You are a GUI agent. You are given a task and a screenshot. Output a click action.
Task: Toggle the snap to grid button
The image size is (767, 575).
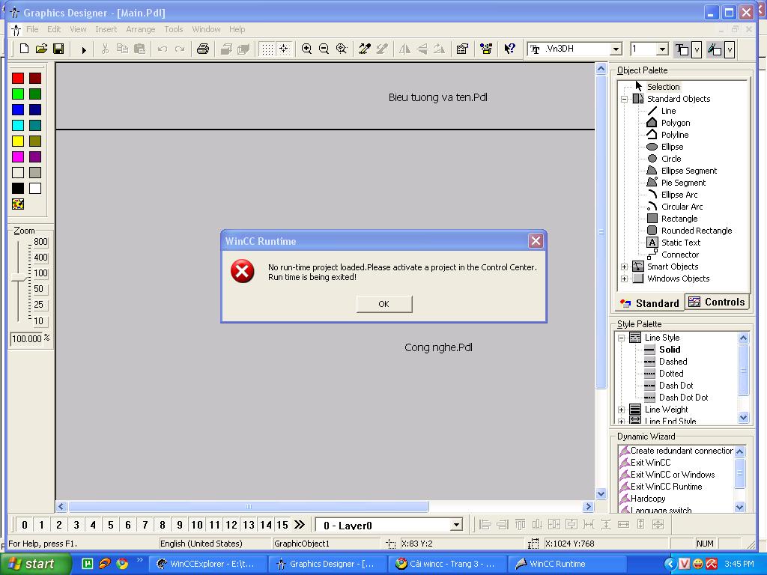pyautogui.click(x=284, y=49)
